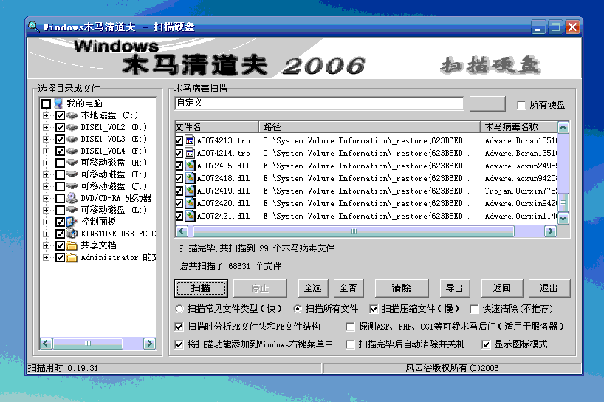Click file icon of A0074213.tro
604x402 pixels.
point(190,140)
